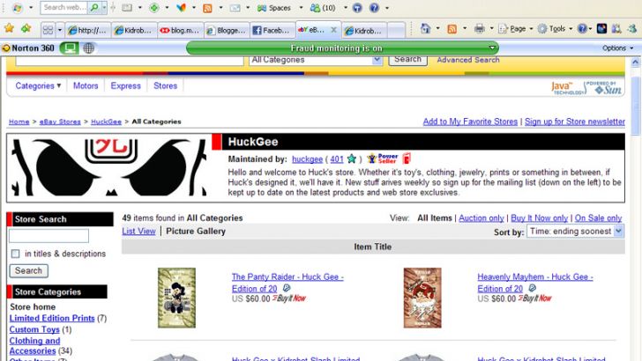
Task: Open the Norton Options dropdown
Action: 617,48
